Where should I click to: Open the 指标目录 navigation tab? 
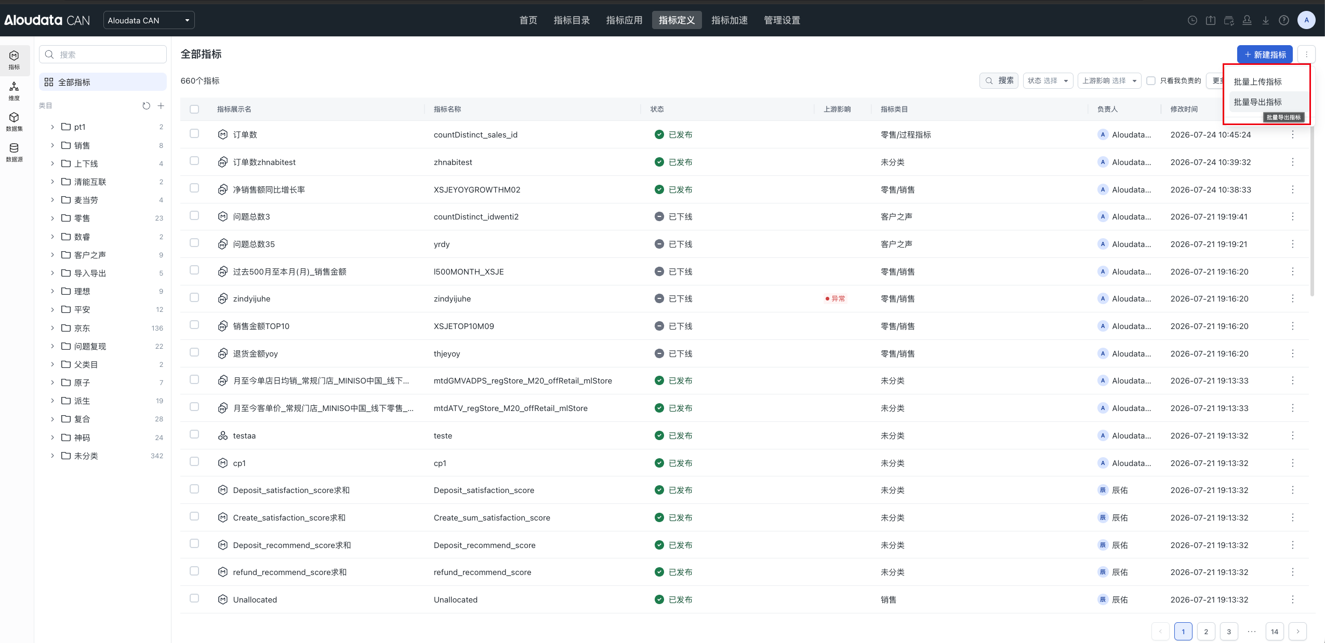pyautogui.click(x=572, y=20)
